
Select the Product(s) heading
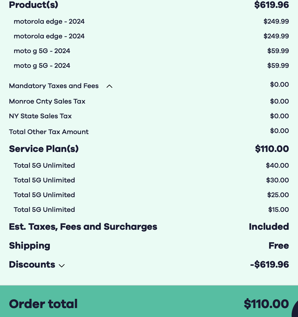click(x=34, y=5)
